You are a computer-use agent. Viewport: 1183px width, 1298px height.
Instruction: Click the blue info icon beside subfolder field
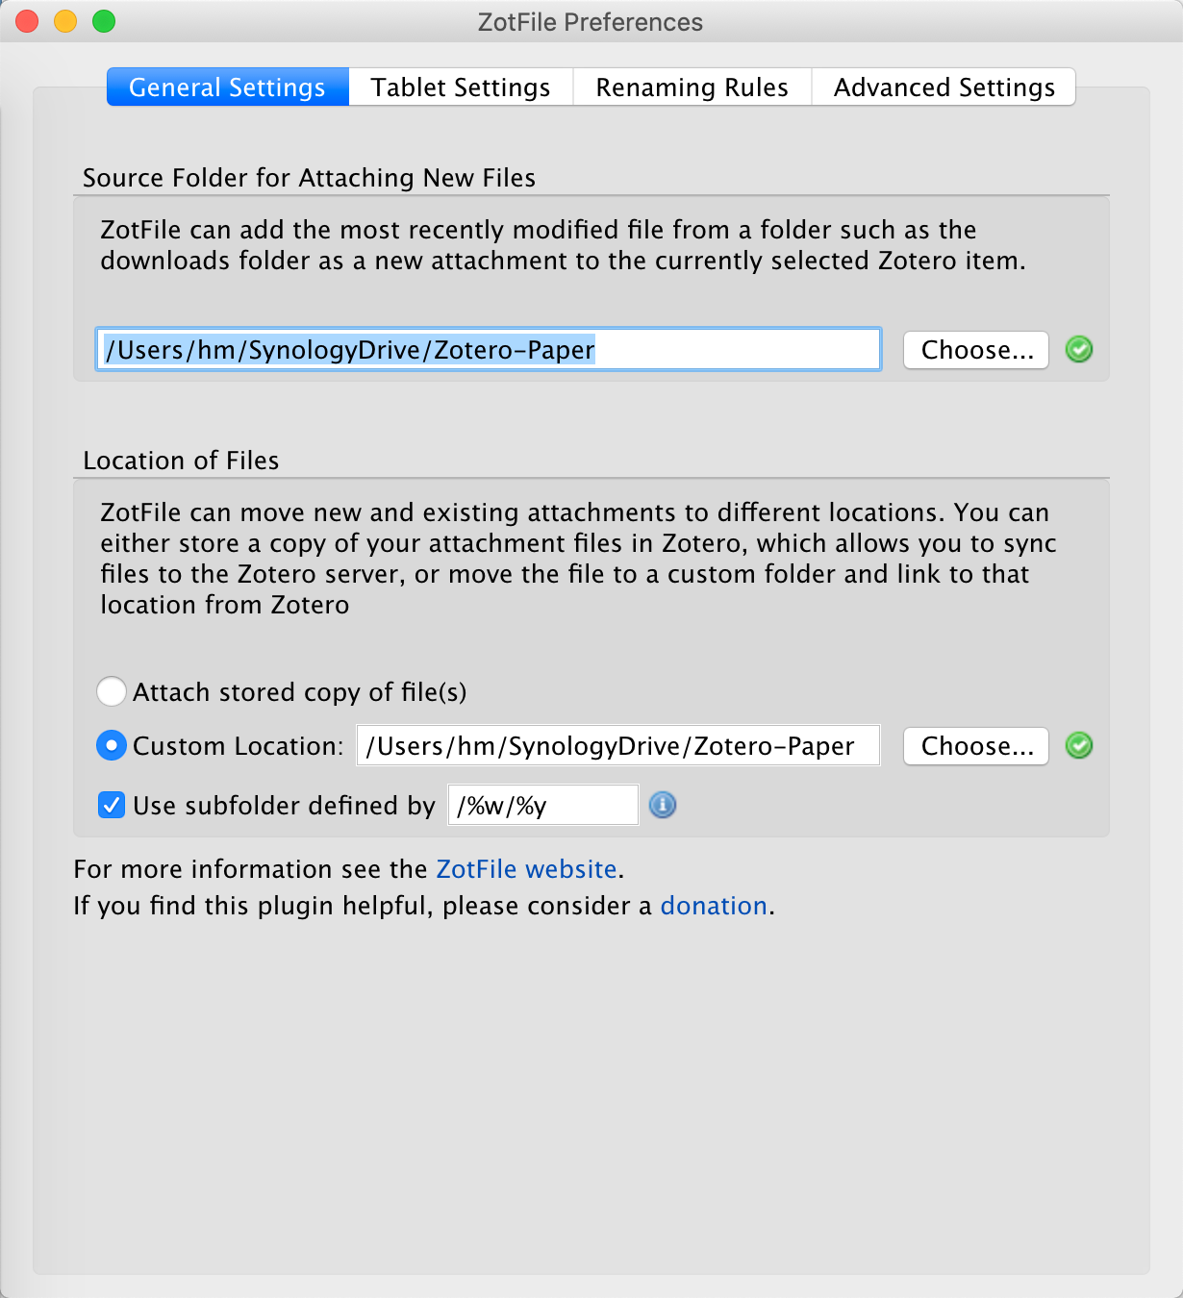[663, 805]
